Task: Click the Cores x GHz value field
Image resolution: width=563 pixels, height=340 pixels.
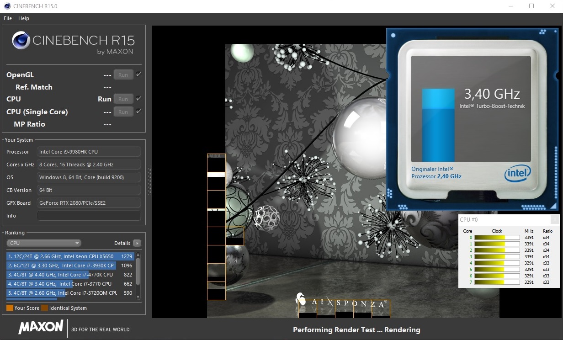Action: coord(89,165)
